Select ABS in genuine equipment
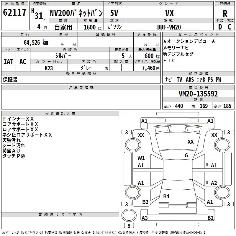This screenshot has width=236, height=236. coord(190,79)
